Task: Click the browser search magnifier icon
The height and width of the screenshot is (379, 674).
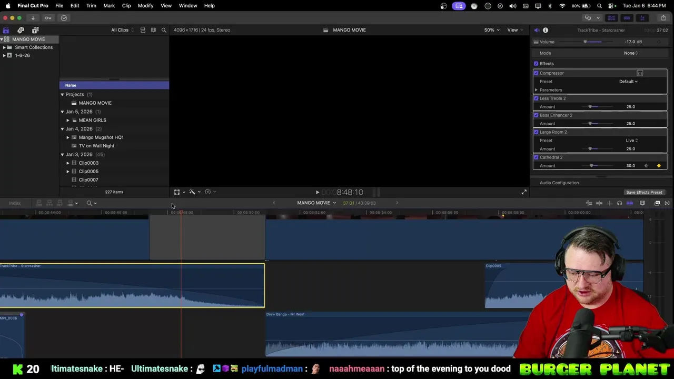Action: (x=164, y=30)
